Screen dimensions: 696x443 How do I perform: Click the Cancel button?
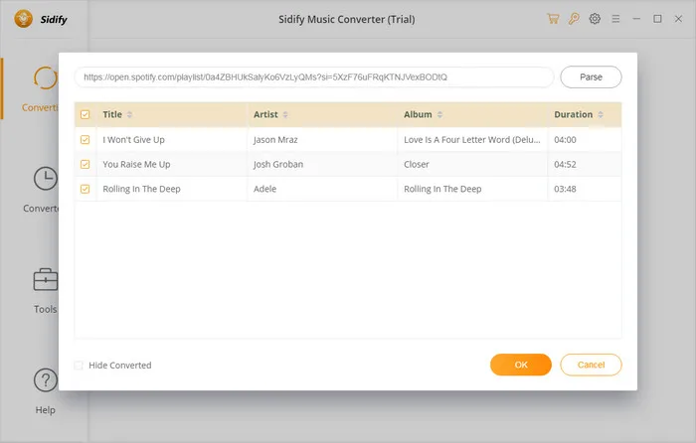(x=591, y=365)
